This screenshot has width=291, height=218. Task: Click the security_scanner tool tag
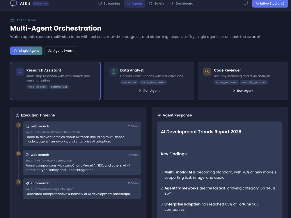click(254, 82)
